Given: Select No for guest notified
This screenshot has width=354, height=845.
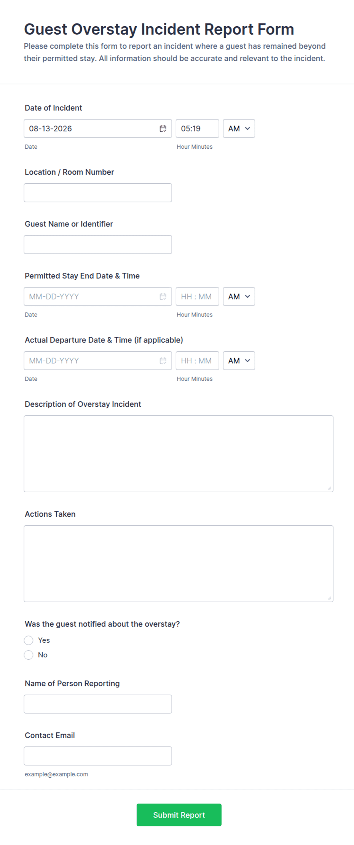Looking at the screenshot, I should coord(29,655).
